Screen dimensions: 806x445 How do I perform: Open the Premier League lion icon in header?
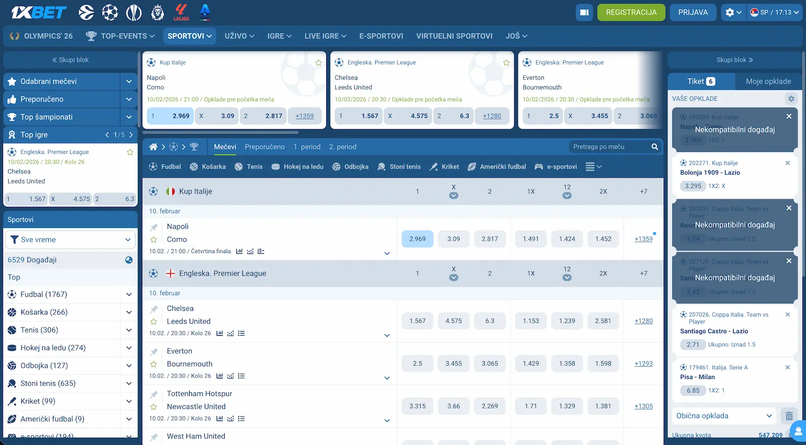click(x=158, y=12)
